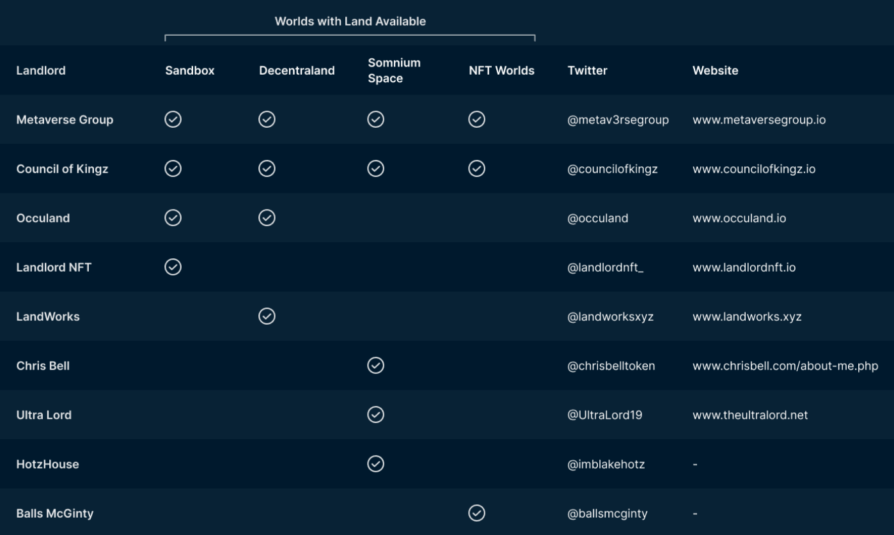Select Chris Bell's Somnium Space checkmark

point(376,365)
